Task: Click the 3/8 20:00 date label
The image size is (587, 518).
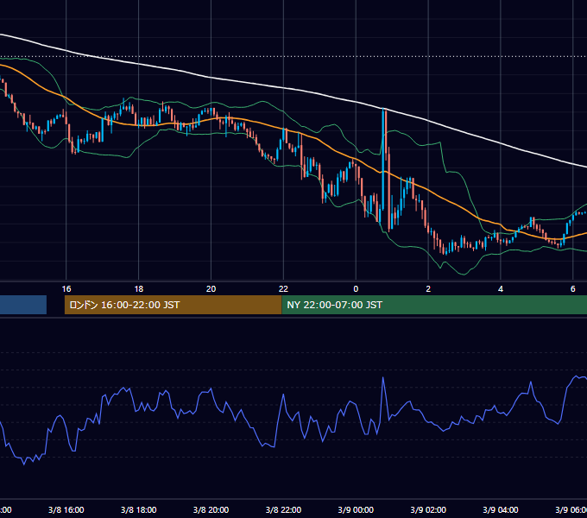Action: [x=211, y=509]
